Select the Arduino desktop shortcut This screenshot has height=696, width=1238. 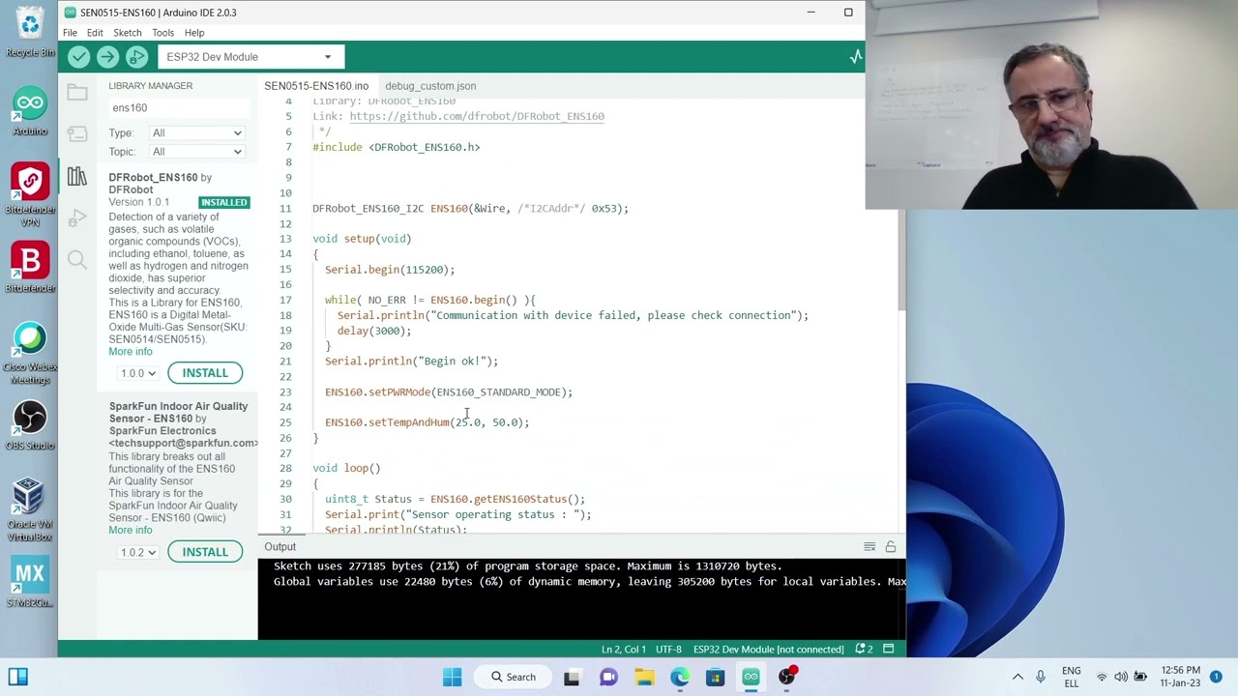30,111
